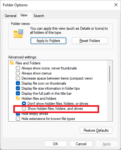Enable Always show icons, never thumbnails

pos(18,68)
